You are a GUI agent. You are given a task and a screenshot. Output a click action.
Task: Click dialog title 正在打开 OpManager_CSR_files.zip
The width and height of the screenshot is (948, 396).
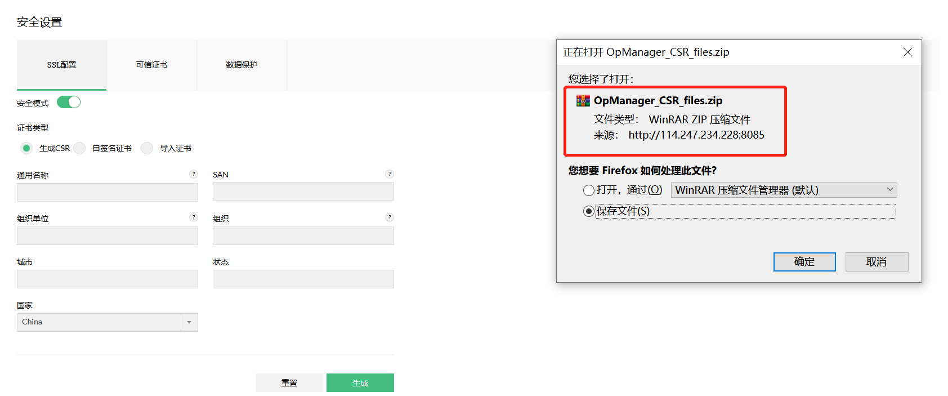click(x=646, y=52)
